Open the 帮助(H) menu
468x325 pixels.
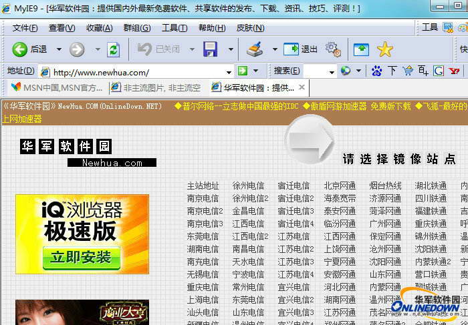pos(212,28)
